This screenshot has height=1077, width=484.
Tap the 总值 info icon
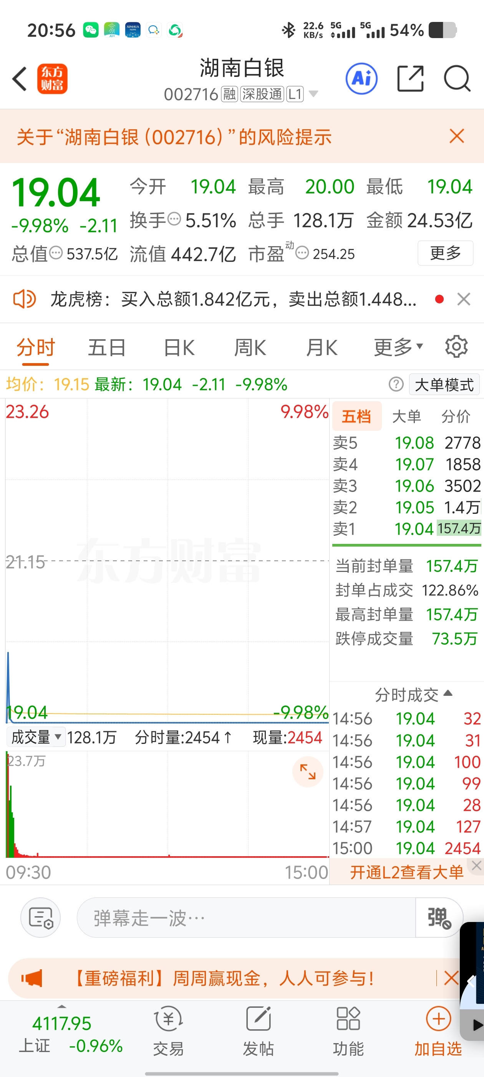56,253
